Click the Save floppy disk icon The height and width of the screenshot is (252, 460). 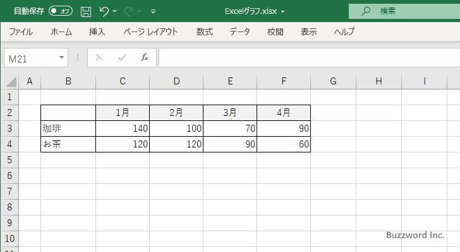click(x=86, y=11)
